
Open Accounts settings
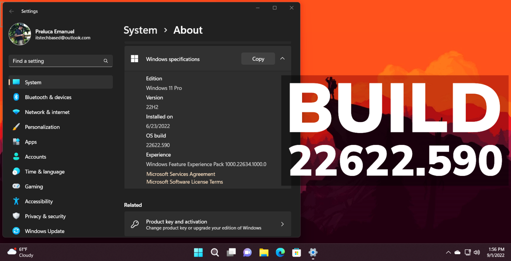(35, 157)
